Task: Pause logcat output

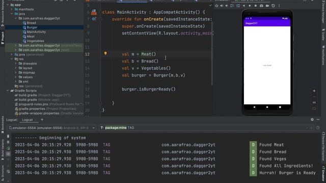Action: tap(8, 142)
